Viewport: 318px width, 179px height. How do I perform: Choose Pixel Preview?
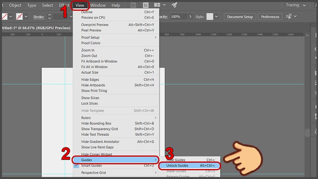coord(116,30)
